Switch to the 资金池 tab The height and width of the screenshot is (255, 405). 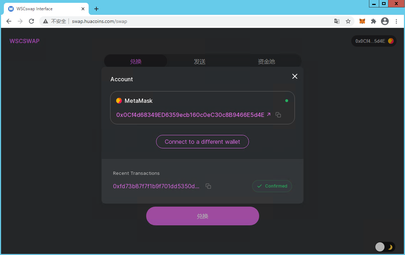[266, 61]
